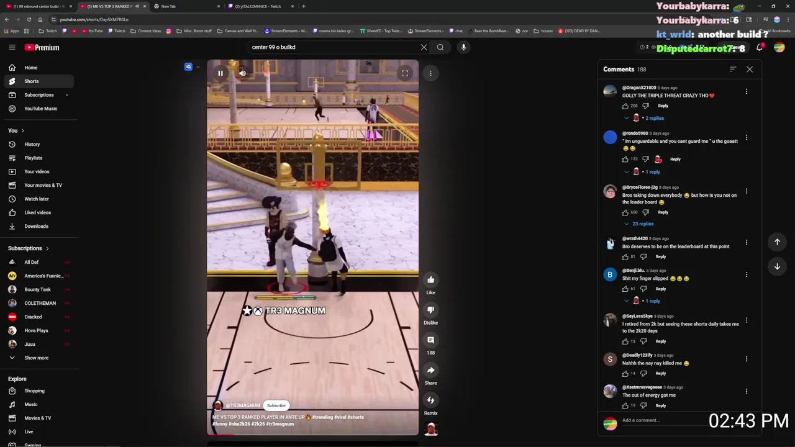Viewport: 795px width, 447px height.
Task: Dislike this Short
Action: click(430, 310)
